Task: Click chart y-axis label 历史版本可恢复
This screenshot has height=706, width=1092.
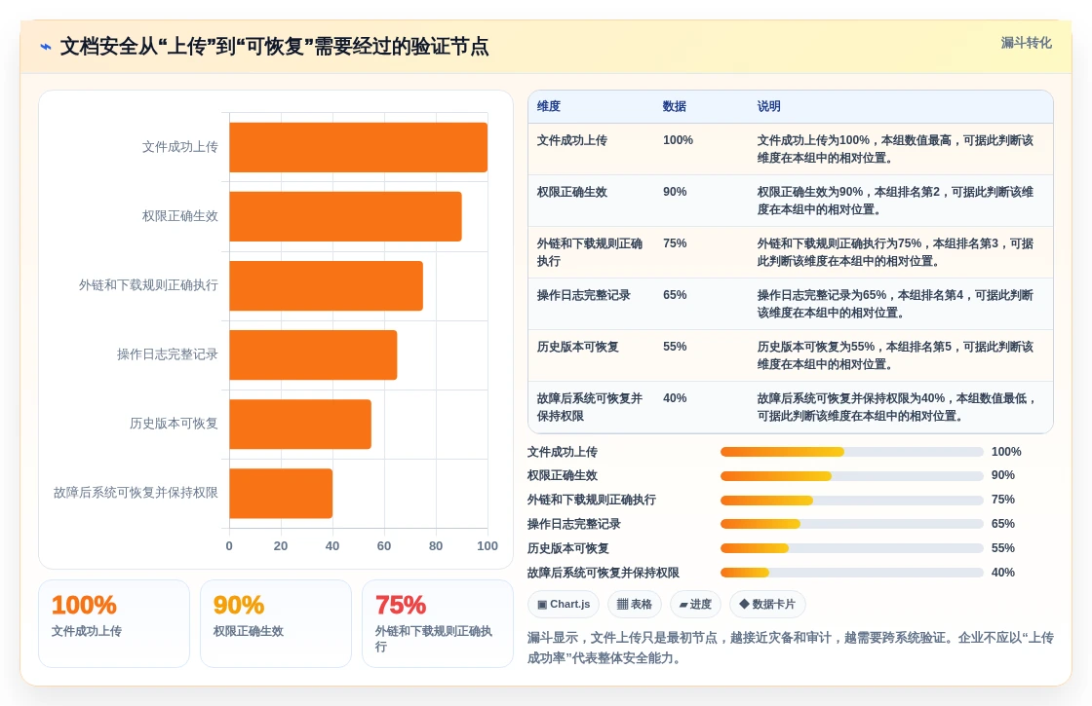Action: click(174, 424)
